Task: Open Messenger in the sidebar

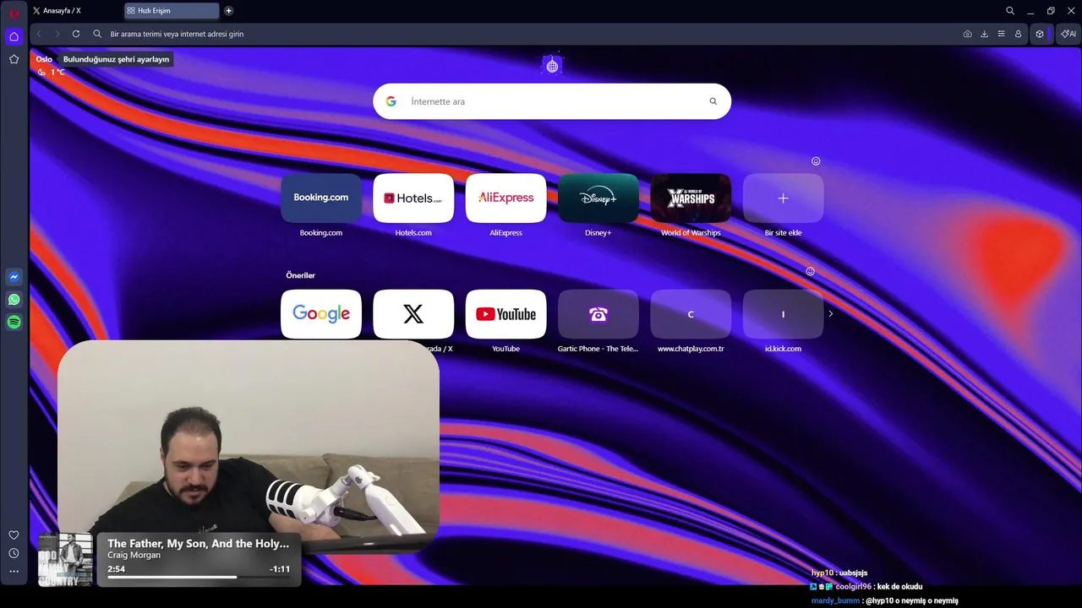Action: tap(14, 277)
